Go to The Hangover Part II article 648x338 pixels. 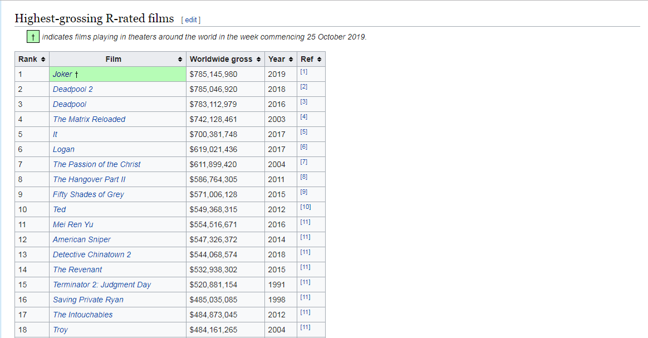click(x=89, y=179)
